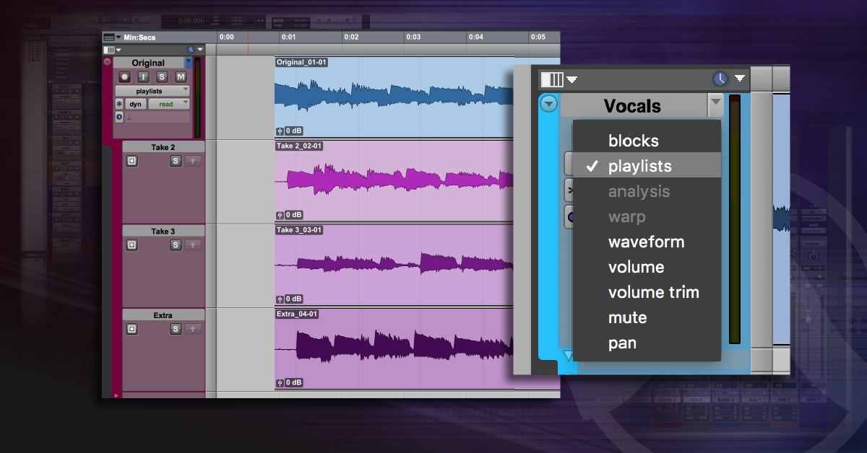Solo the Original track
The width and height of the screenshot is (867, 453).
pos(162,77)
